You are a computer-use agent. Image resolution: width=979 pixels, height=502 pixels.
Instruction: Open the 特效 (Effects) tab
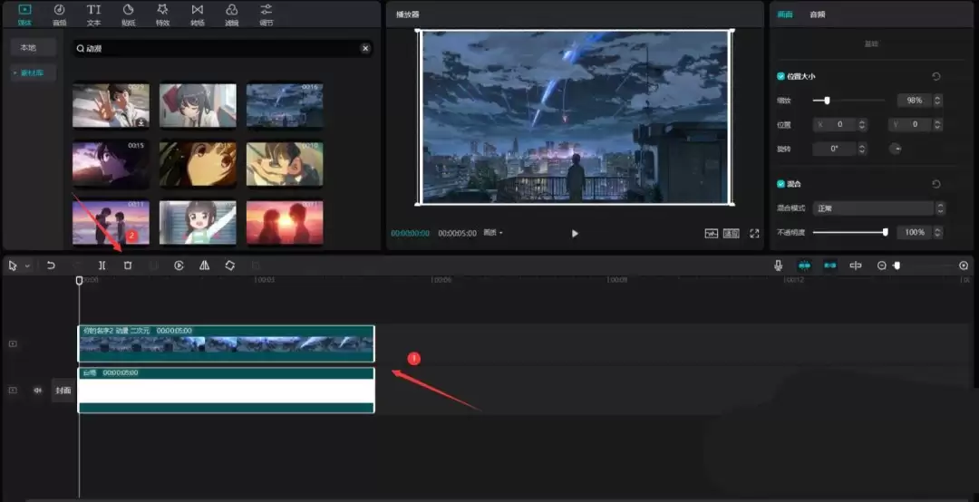point(162,14)
